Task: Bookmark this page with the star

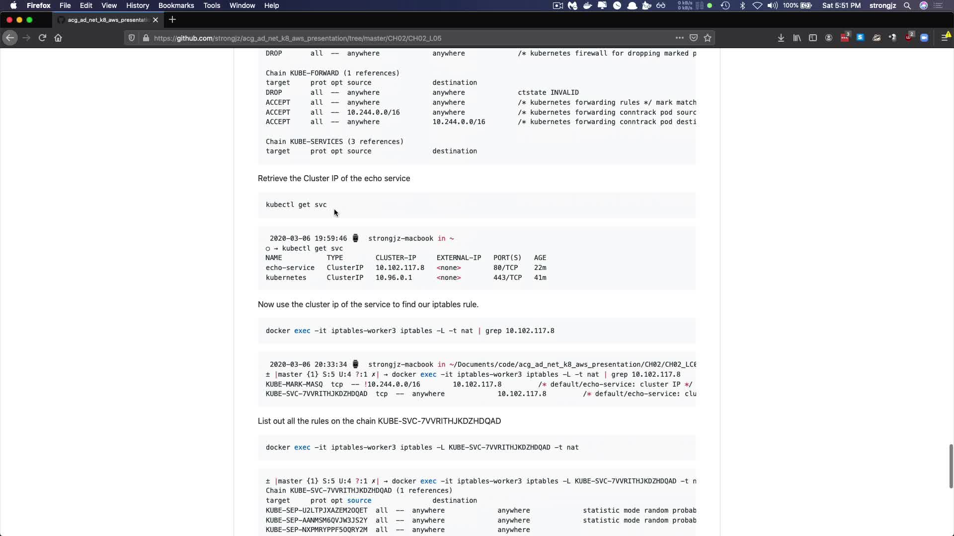Action: point(708,38)
